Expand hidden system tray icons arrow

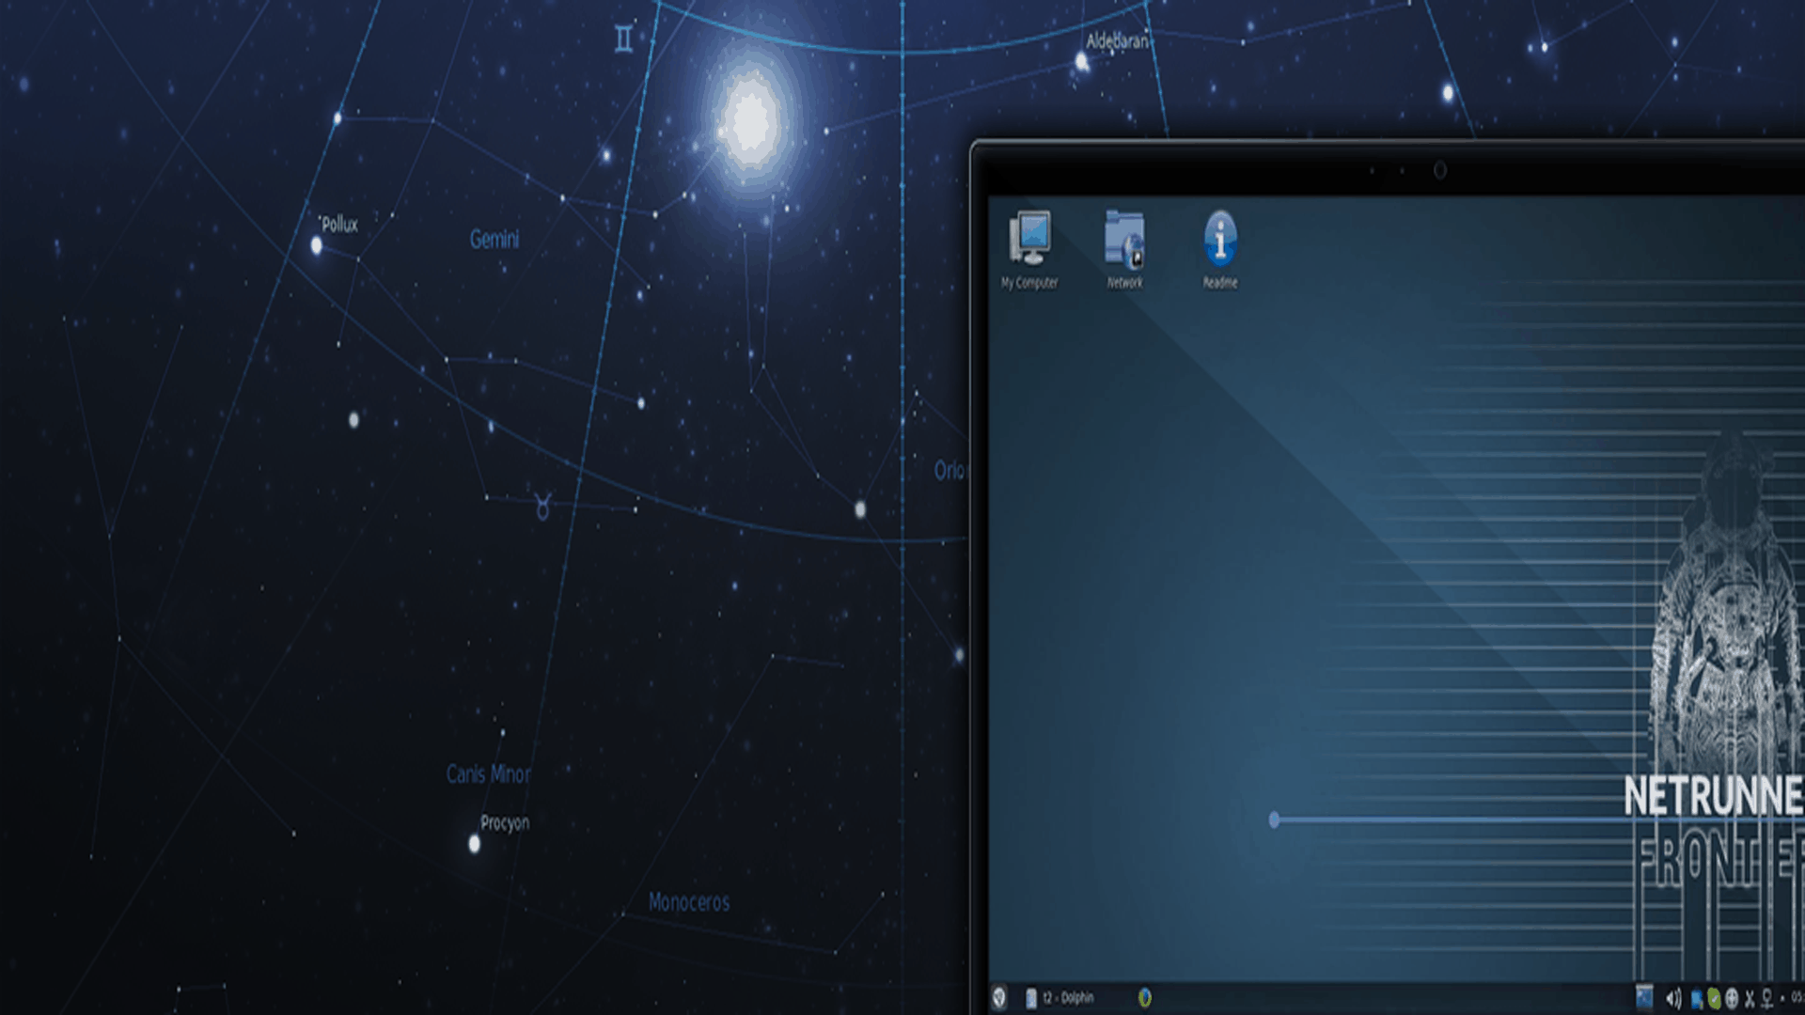[1782, 999]
